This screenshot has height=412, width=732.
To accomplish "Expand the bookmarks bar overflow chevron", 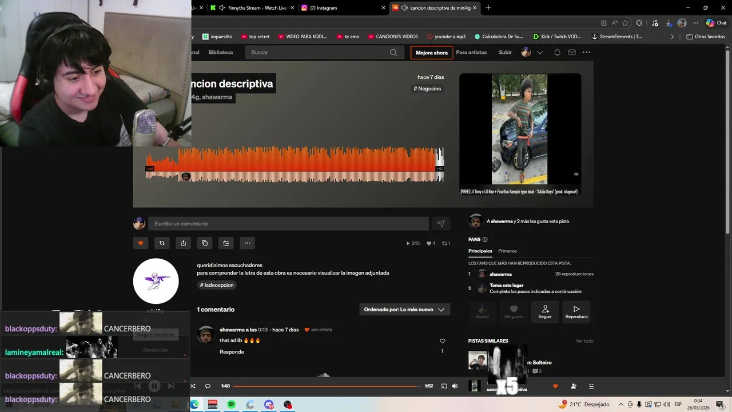I will 673,37.
